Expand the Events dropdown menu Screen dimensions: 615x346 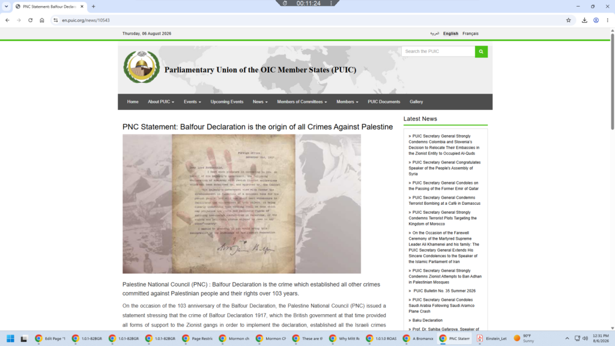[x=192, y=102]
